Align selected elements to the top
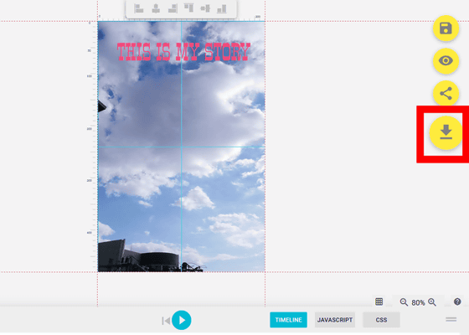Viewport: 469px width, 335px height. tap(188, 8)
